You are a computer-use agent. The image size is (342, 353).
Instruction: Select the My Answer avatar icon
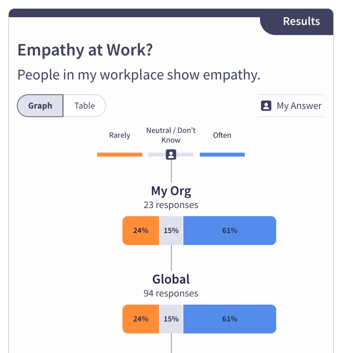tap(266, 106)
